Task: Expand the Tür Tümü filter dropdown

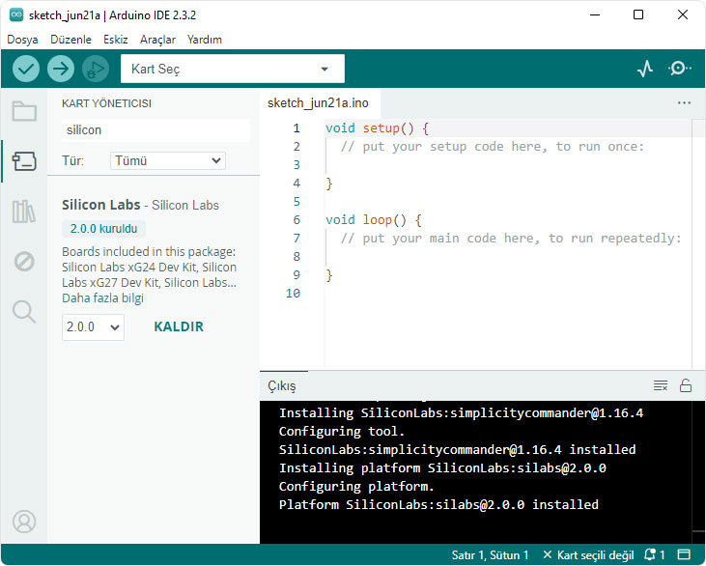Action: pos(168,160)
